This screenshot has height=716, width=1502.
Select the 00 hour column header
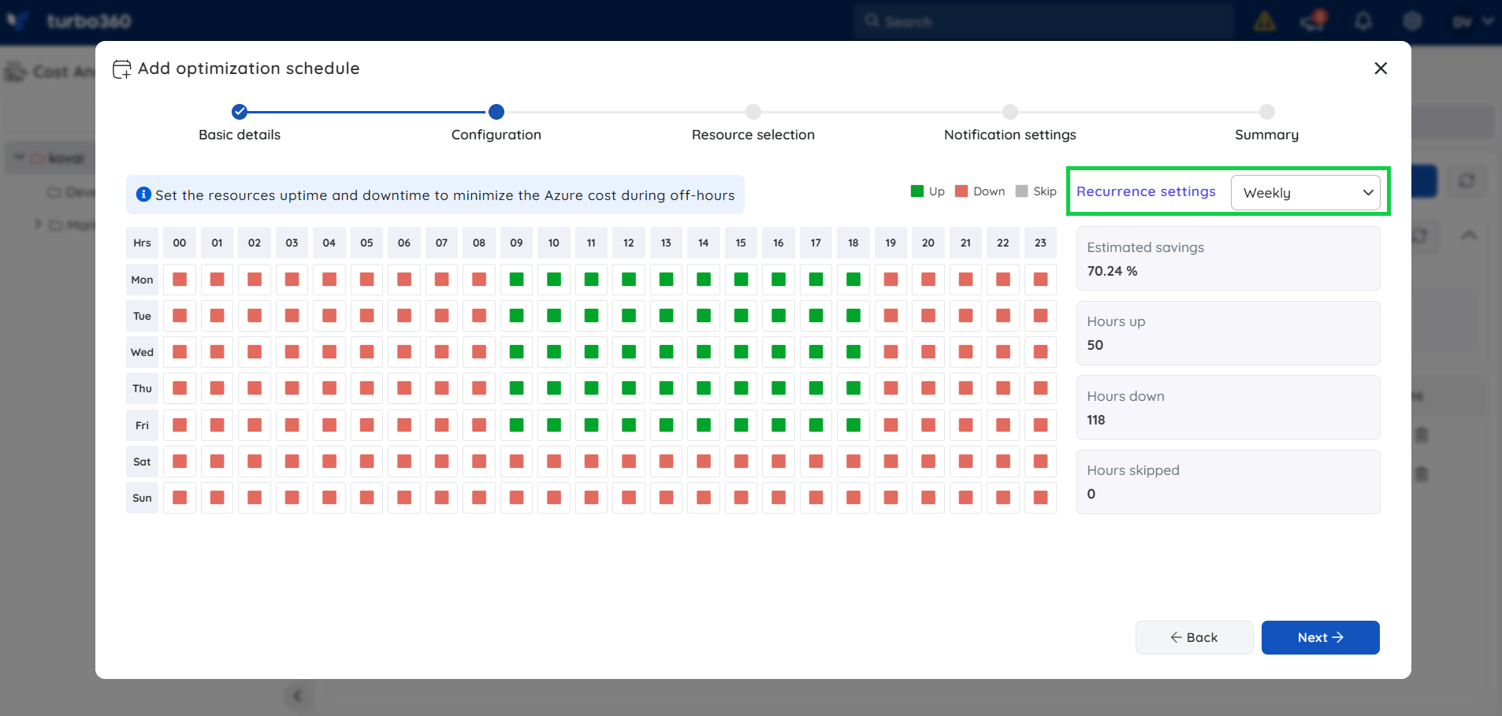[180, 243]
